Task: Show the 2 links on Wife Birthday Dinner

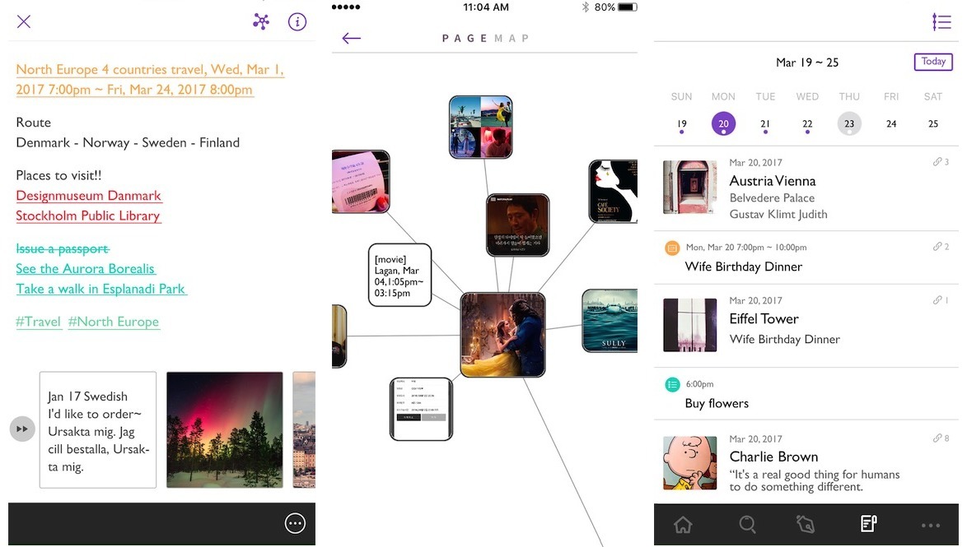Action: (941, 247)
